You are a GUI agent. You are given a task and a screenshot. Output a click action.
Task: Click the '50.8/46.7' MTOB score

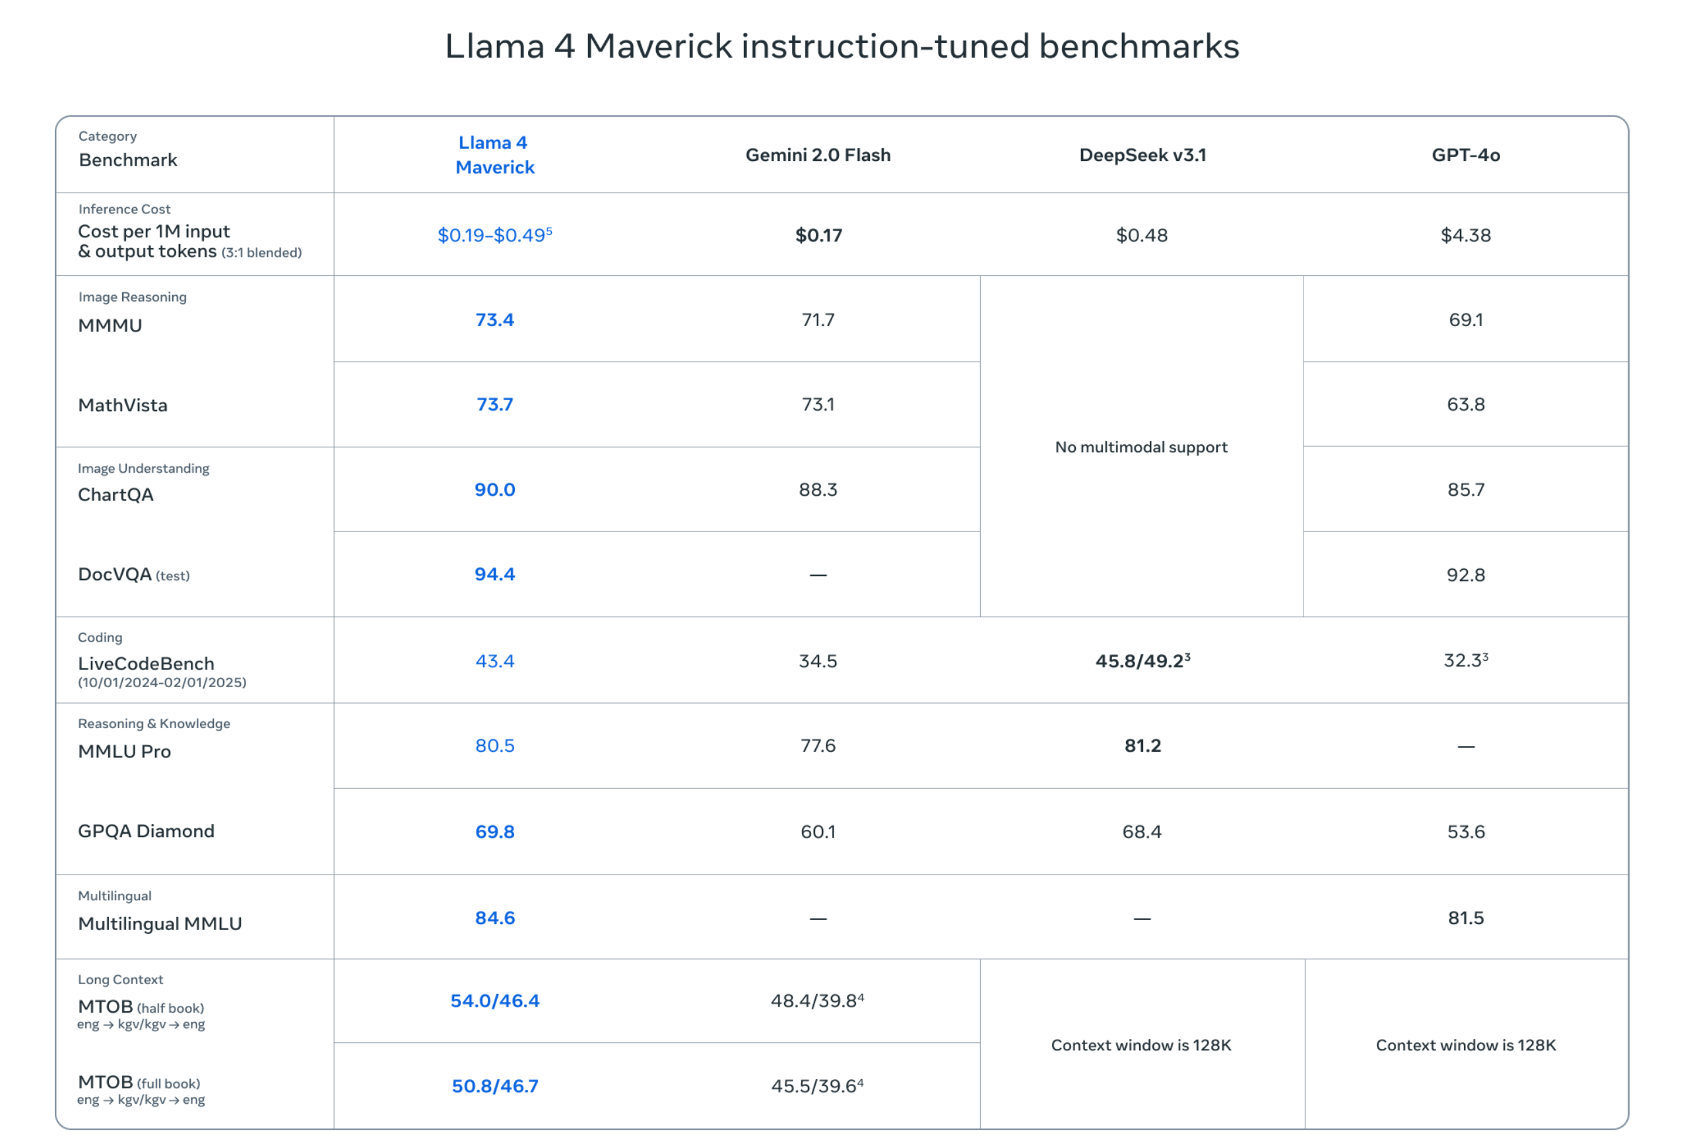tap(495, 1086)
